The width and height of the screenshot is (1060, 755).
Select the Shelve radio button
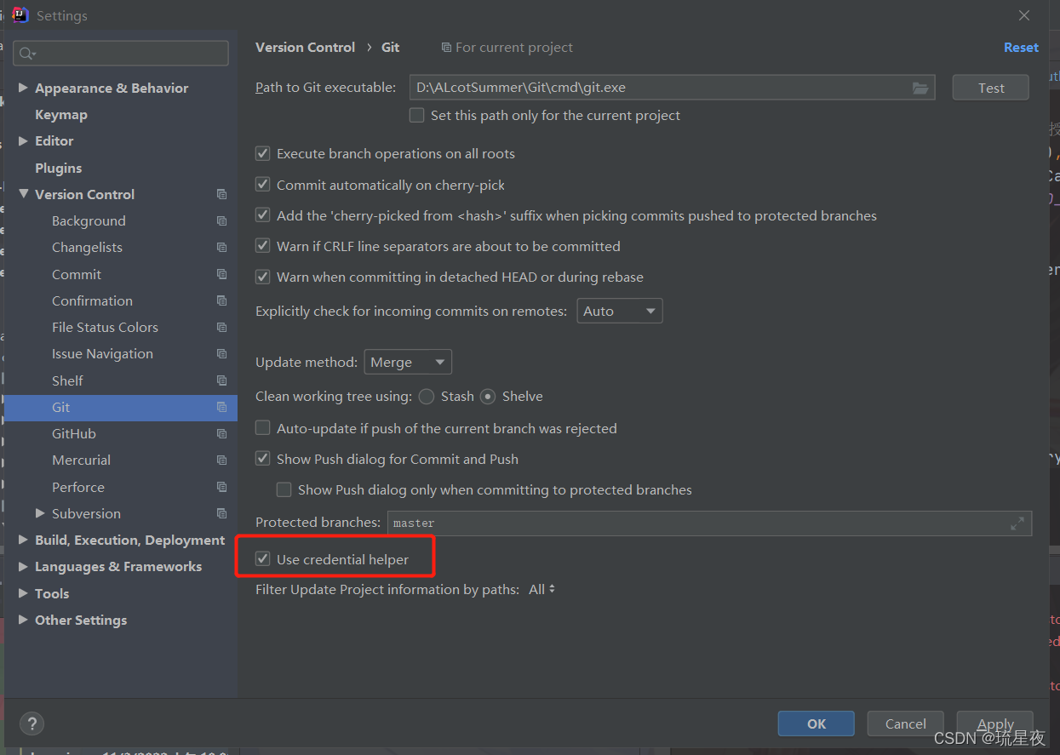pos(488,396)
